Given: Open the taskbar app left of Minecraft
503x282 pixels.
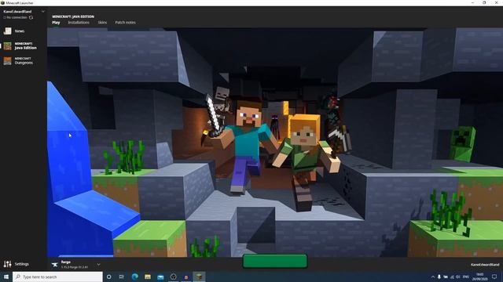Looking at the screenshot, I should click(186, 277).
